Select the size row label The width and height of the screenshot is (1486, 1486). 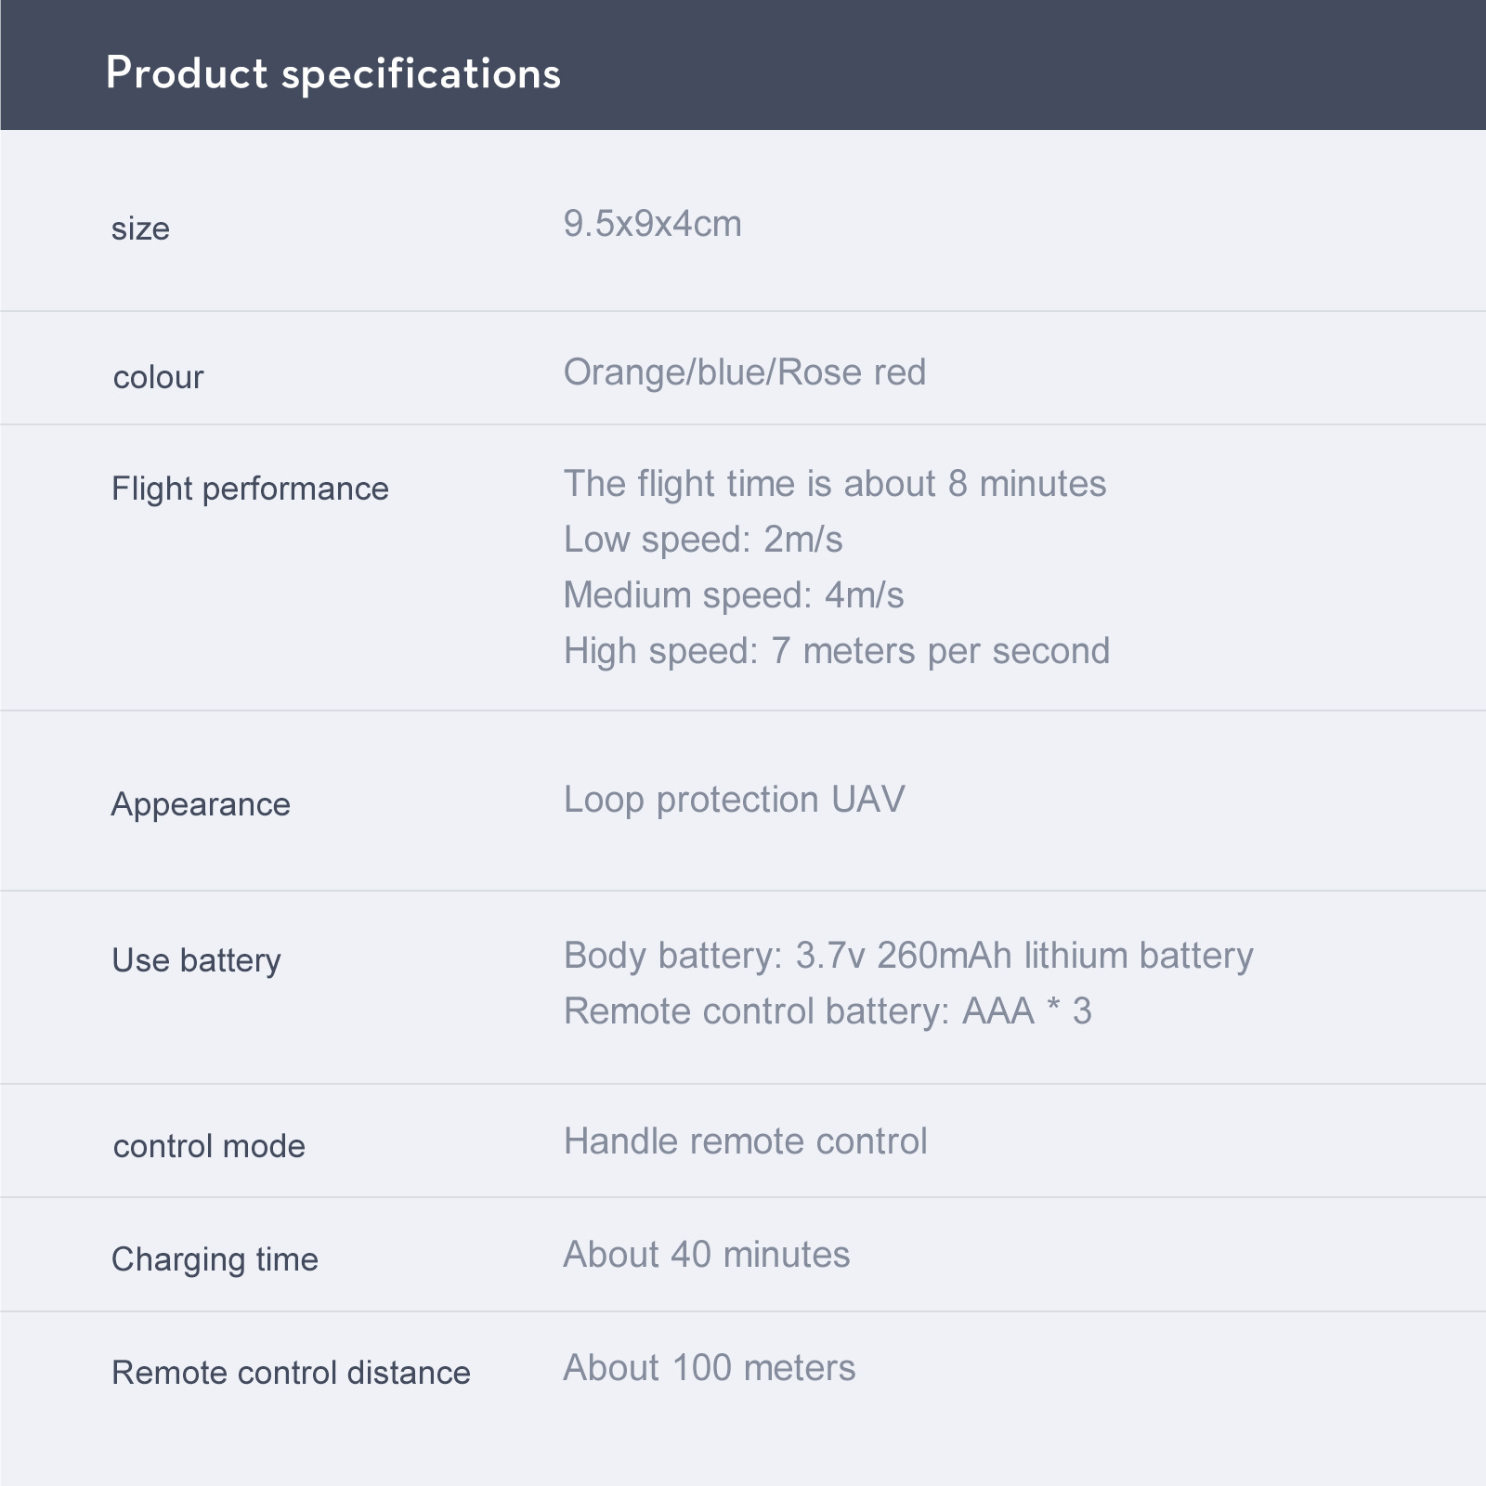[140, 228]
